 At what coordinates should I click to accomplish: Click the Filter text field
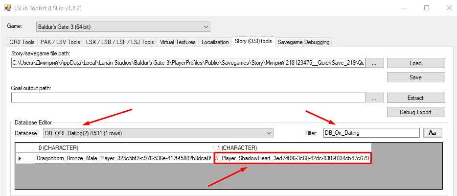click(x=371, y=133)
